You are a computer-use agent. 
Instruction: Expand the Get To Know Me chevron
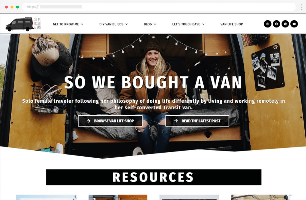(x=82, y=24)
